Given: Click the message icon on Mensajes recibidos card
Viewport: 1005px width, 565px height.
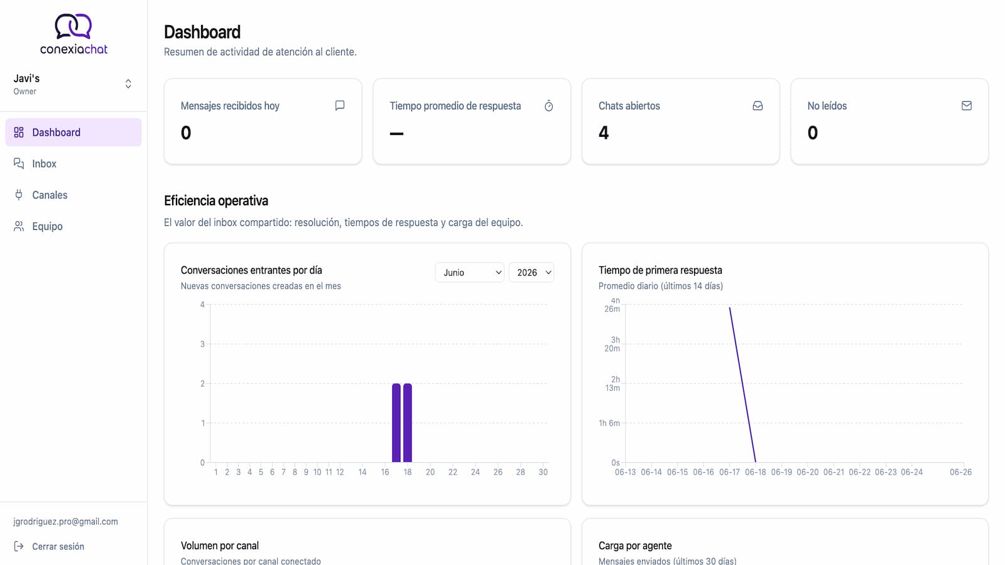Looking at the screenshot, I should (x=340, y=105).
